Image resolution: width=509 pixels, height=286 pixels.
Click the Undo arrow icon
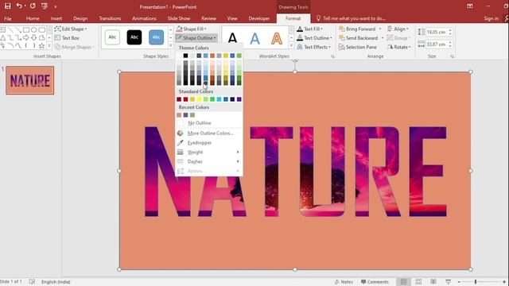(19, 6)
